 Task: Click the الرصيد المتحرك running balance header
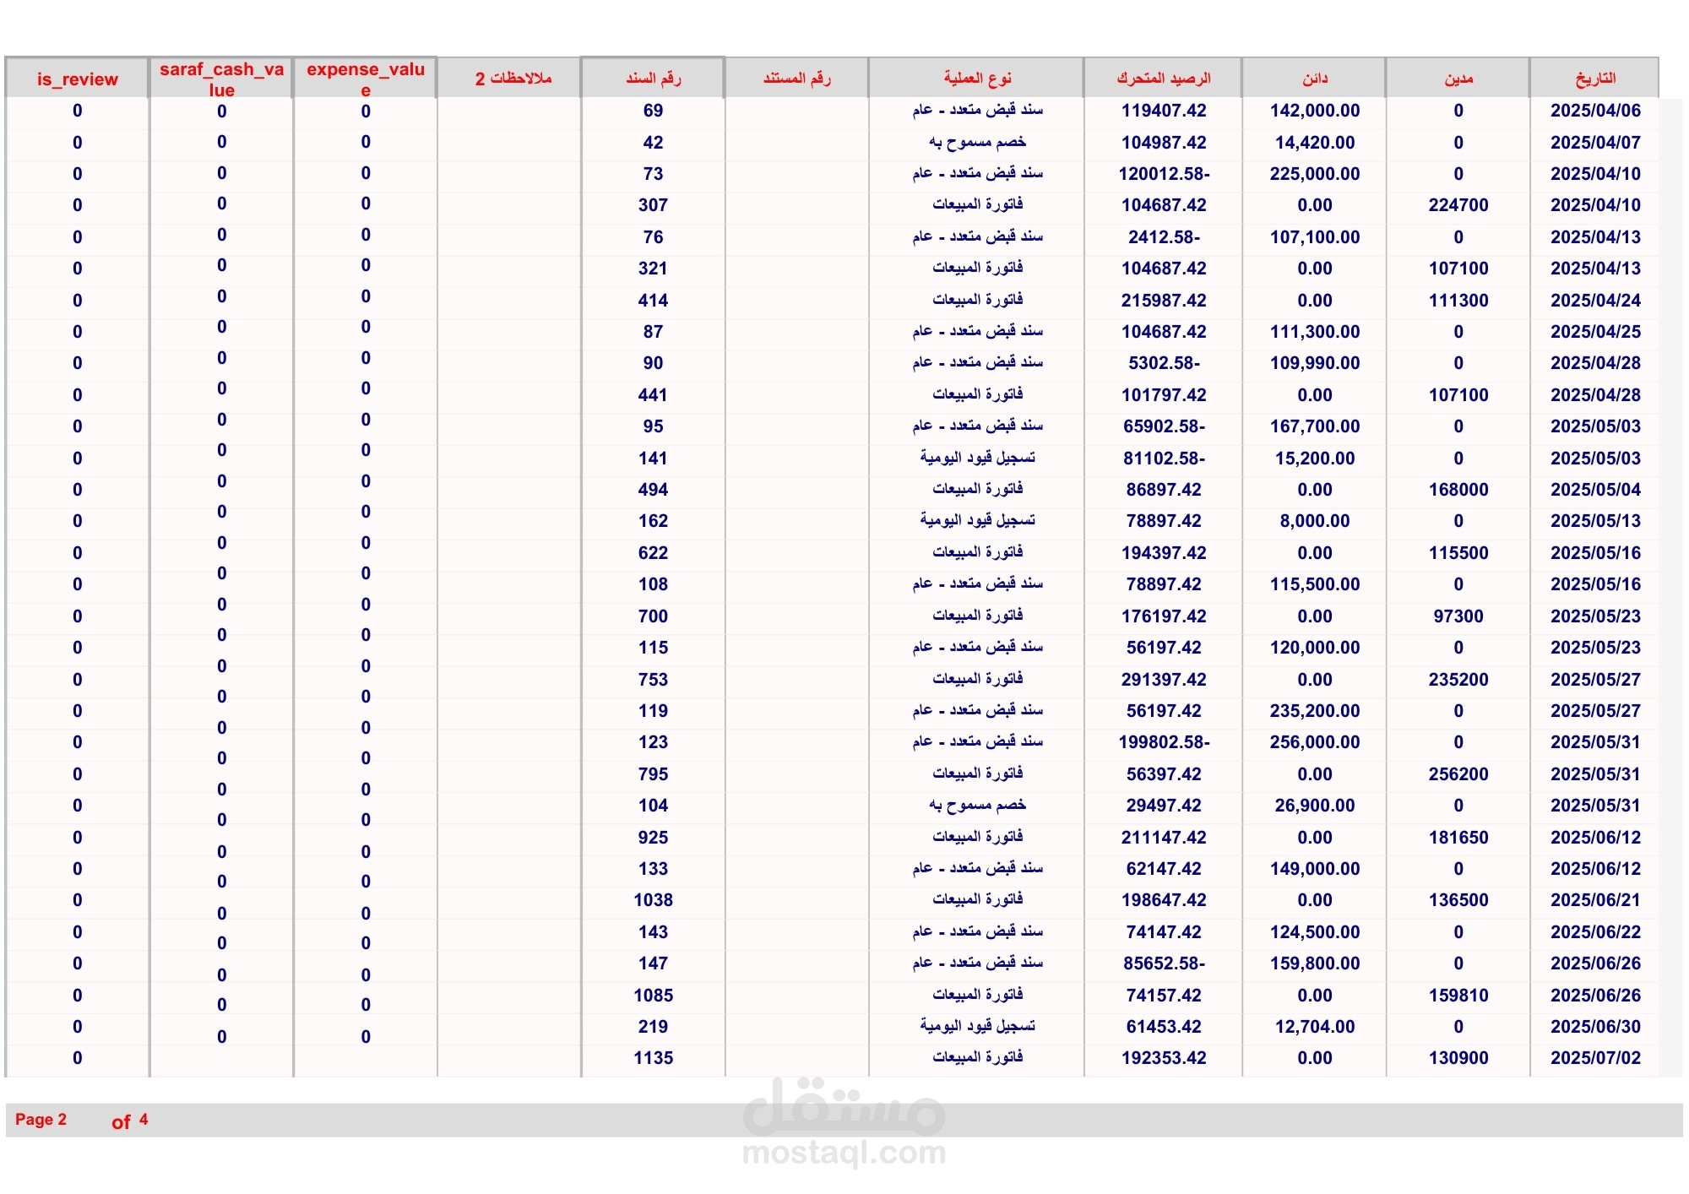click(x=1163, y=79)
